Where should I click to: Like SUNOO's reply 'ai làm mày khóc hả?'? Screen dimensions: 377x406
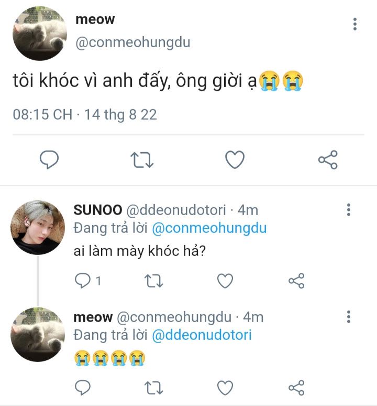pos(225,281)
